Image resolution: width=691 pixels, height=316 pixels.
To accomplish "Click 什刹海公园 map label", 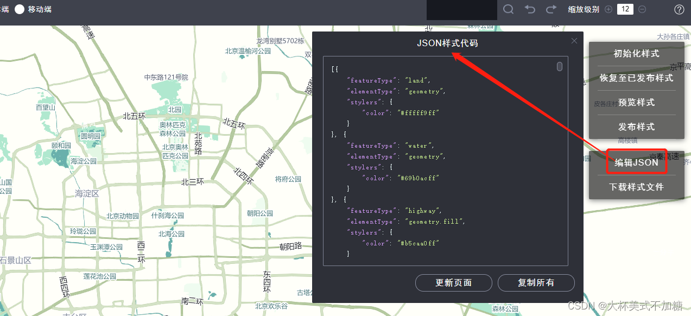I will click(168, 216).
